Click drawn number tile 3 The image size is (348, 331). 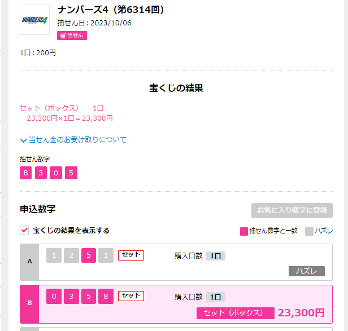[x=41, y=173]
